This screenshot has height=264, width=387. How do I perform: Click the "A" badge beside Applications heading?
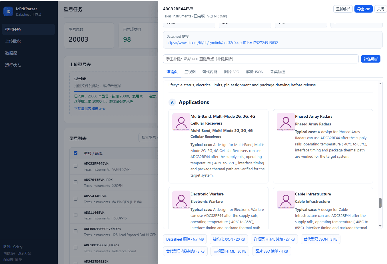coord(172,102)
